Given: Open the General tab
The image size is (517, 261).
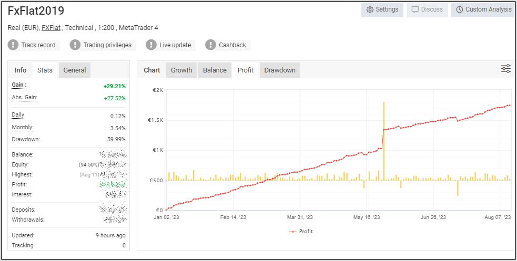Looking at the screenshot, I should (75, 70).
